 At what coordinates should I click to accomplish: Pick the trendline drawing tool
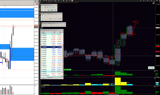(x=48, y=19)
